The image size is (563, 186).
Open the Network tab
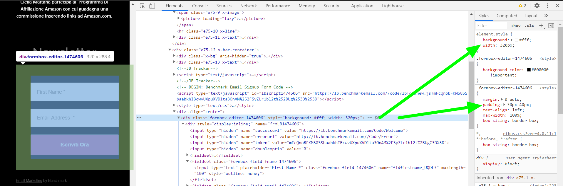[249, 6]
